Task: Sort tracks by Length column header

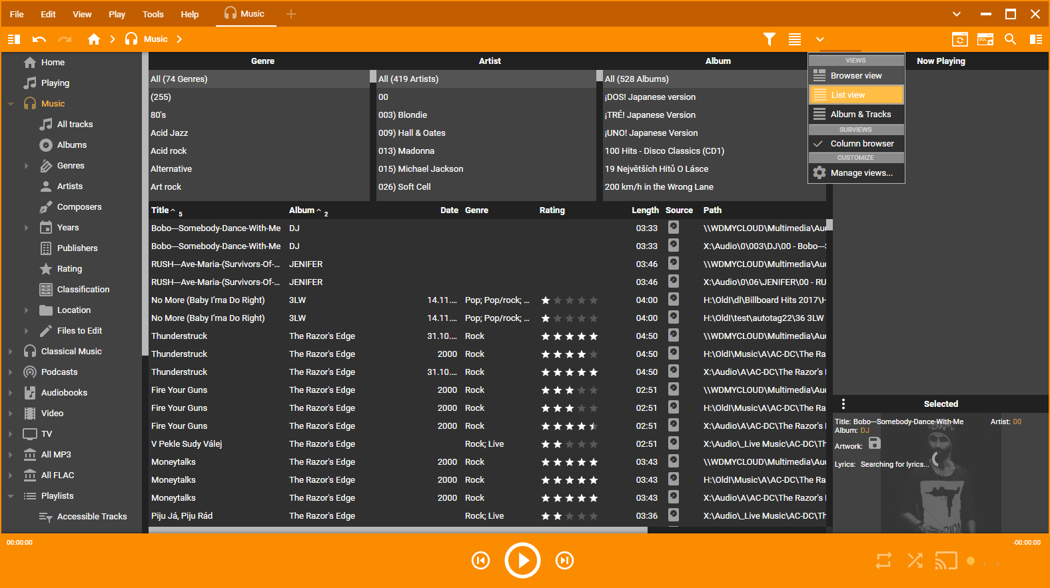Action: coord(644,210)
